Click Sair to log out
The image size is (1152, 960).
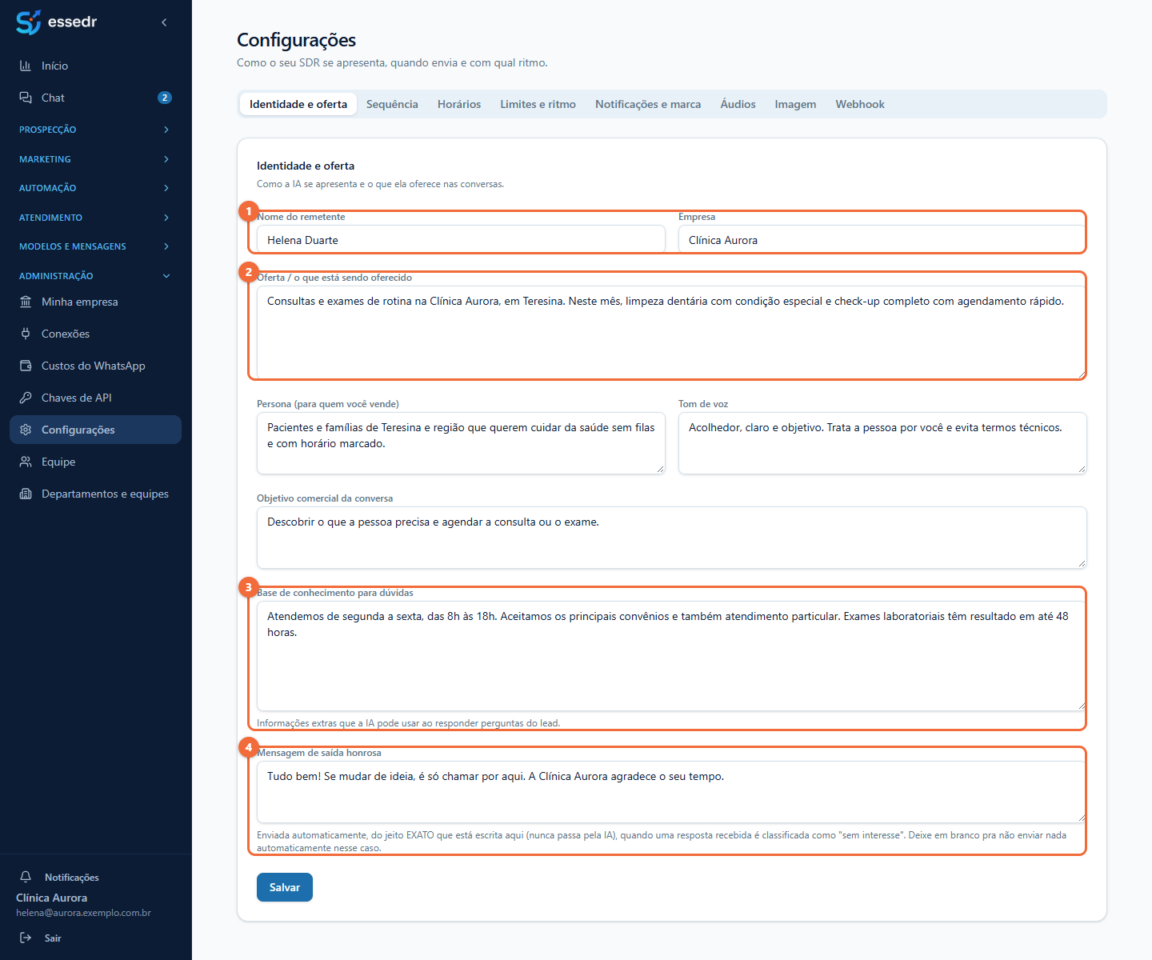coord(53,938)
